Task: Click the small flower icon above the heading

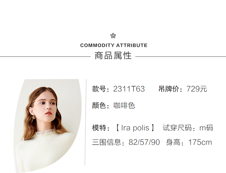Action: 113,36
